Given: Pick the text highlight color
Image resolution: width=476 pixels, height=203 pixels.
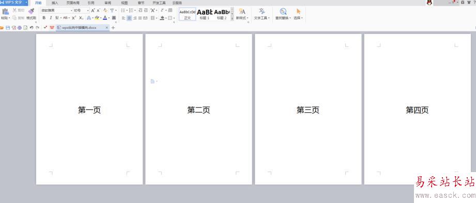Looking at the screenshot, I should click(97, 18).
